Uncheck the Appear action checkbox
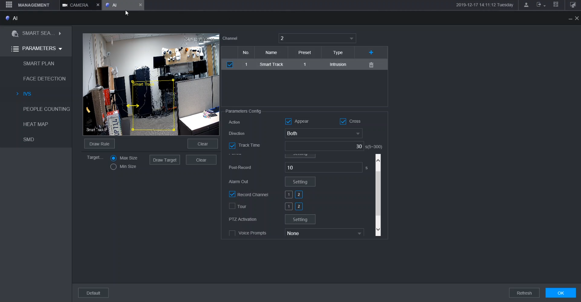This screenshot has height=302, width=581. pyautogui.click(x=288, y=121)
